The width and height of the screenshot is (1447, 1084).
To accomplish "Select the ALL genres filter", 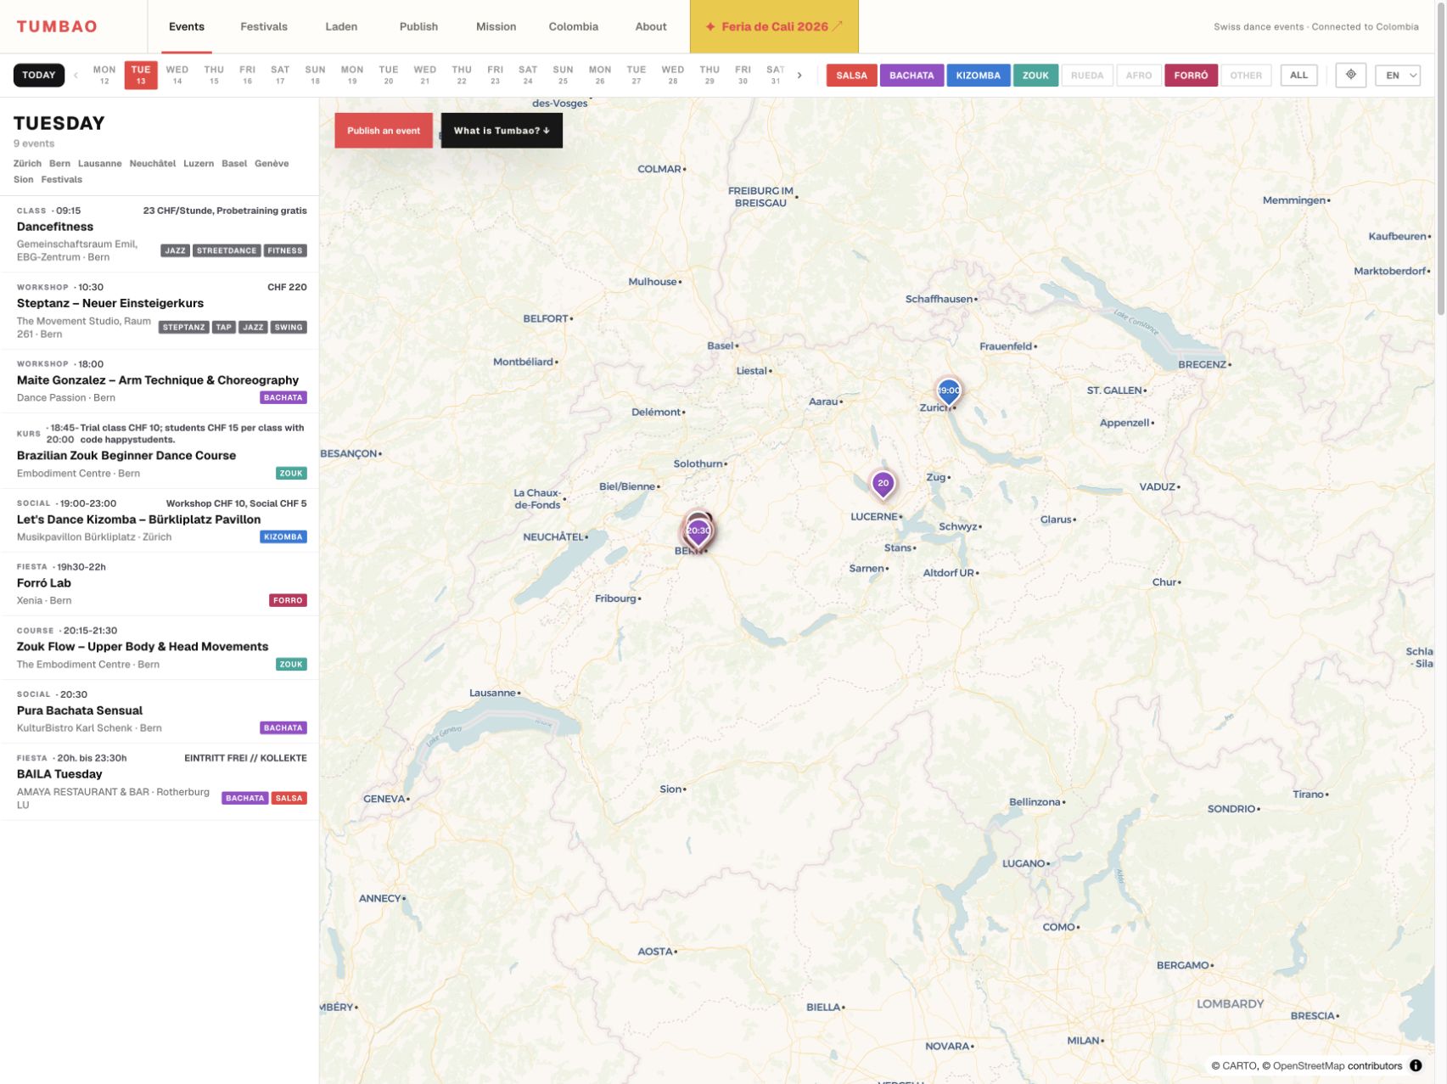I will coord(1298,76).
